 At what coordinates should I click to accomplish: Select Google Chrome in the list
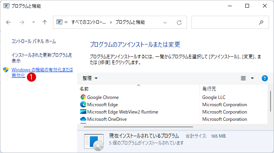tap(103, 97)
